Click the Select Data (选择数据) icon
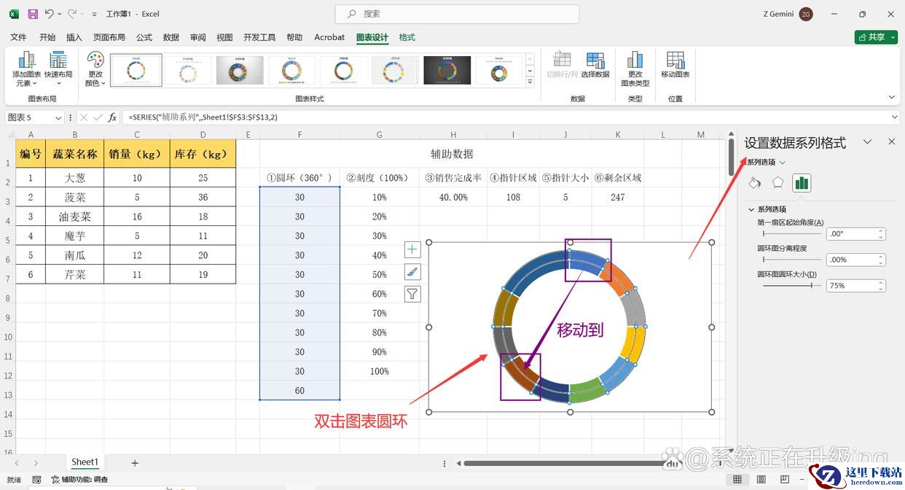This screenshot has height=490, width=905. (595, 61)
